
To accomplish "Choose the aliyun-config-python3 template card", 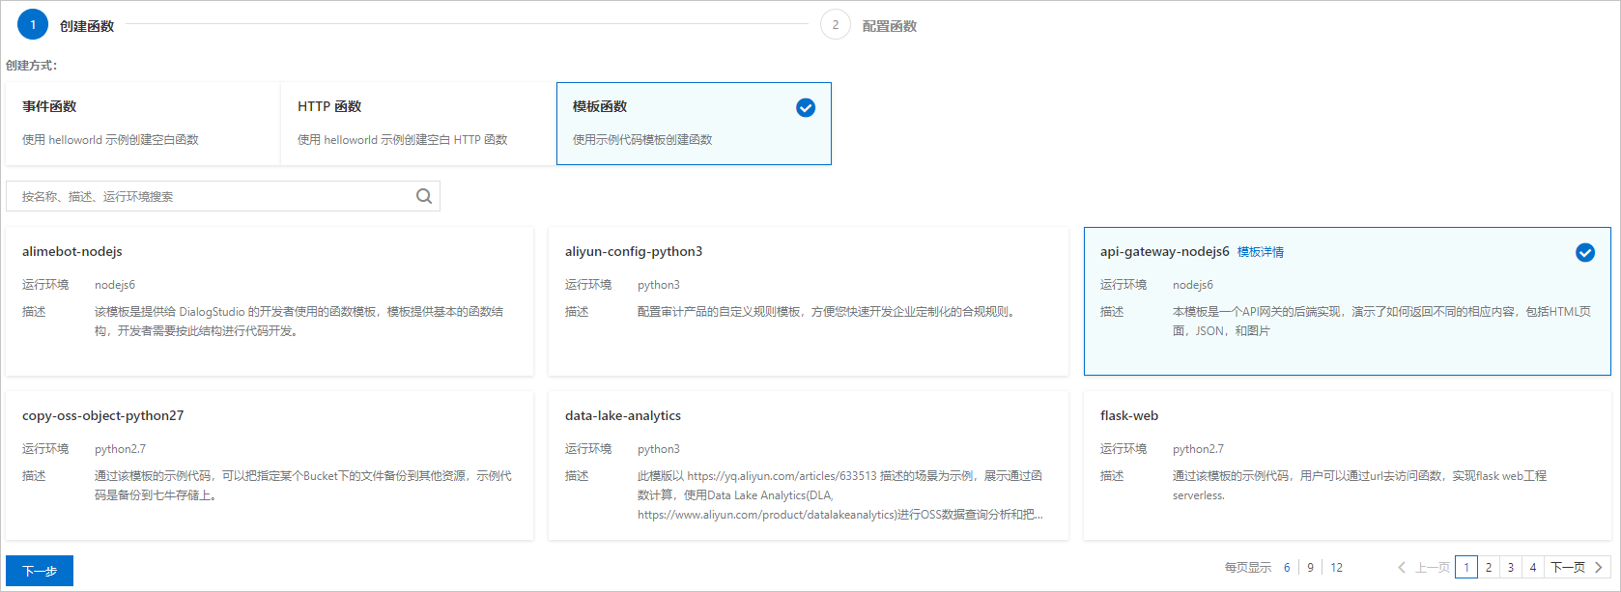I will coord(809,301).
